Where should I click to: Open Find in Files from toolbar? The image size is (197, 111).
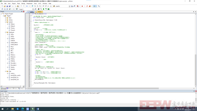[x=54, y=6]
